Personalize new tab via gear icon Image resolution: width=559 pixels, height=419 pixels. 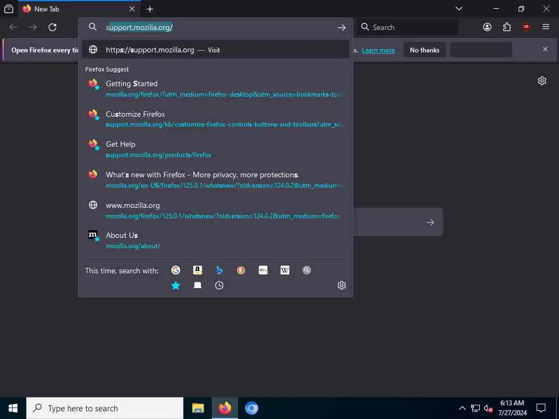542,81
